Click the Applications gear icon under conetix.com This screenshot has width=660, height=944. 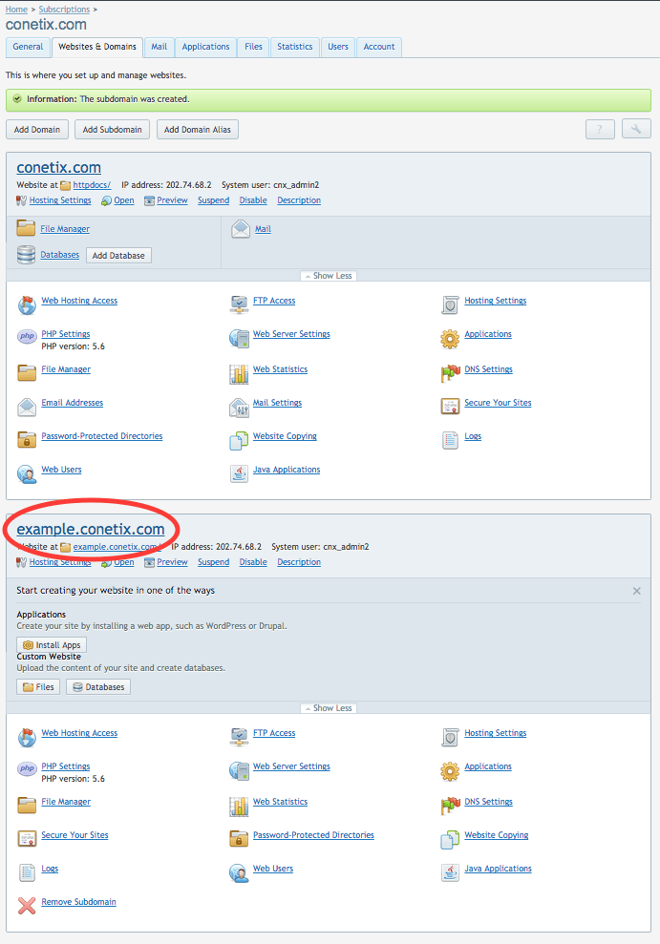450,339
